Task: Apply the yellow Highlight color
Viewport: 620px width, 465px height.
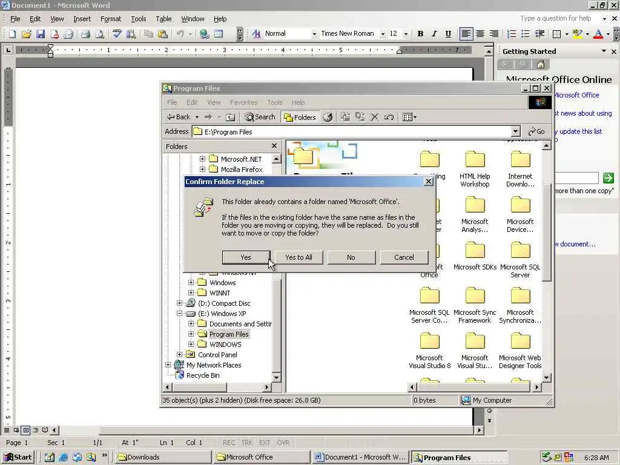Action: coord(577,34)
